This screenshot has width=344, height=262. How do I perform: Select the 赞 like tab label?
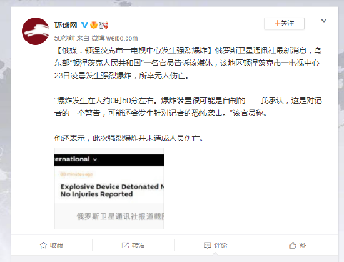click(303, 245)
